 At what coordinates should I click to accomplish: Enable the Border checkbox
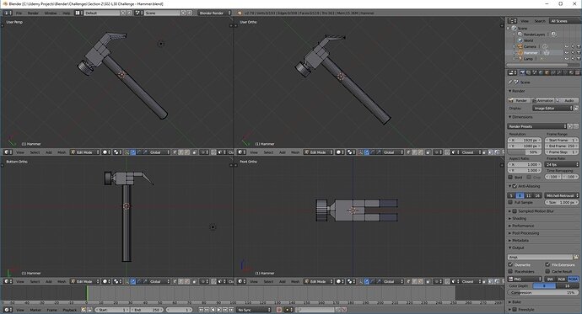click(510, 177)
